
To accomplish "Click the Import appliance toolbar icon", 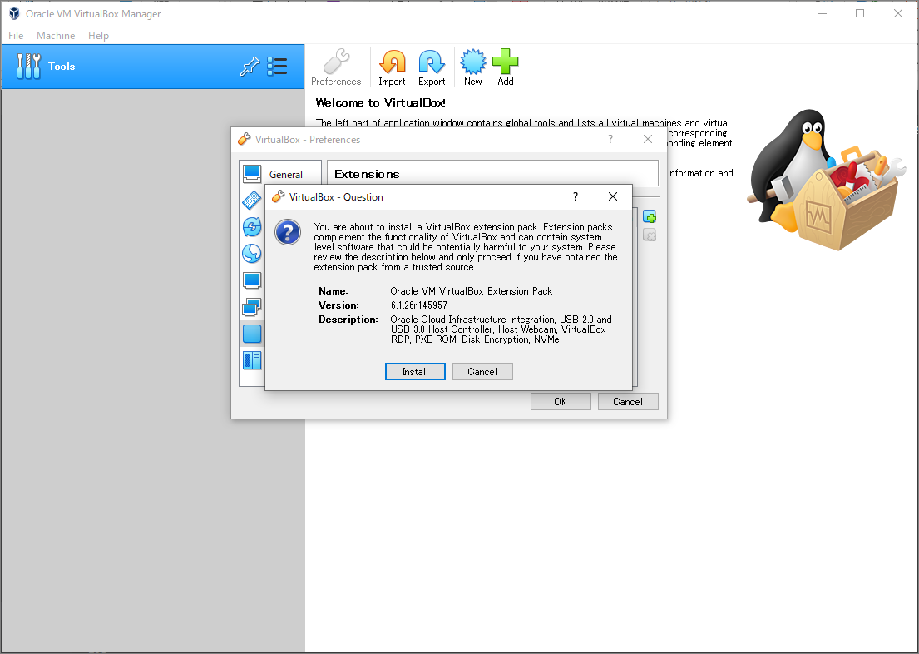I will pyautogui.click(x=392, y=67).
